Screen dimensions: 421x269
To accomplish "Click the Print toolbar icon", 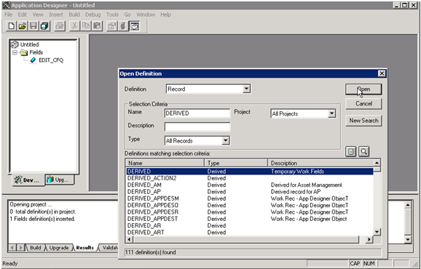I will click(x=60, y=26).
